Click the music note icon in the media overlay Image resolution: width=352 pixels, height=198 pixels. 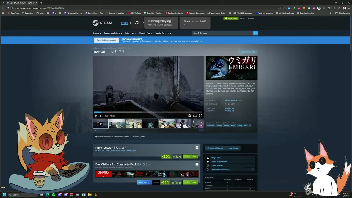pos(137,23)
